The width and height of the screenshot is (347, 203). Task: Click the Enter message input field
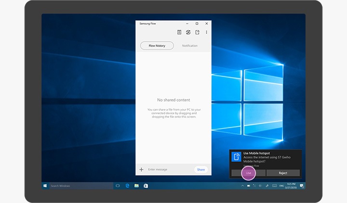[169, 169]
